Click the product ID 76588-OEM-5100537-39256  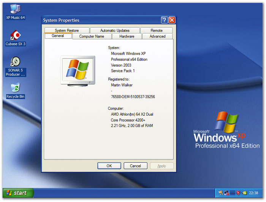(133, 97)
